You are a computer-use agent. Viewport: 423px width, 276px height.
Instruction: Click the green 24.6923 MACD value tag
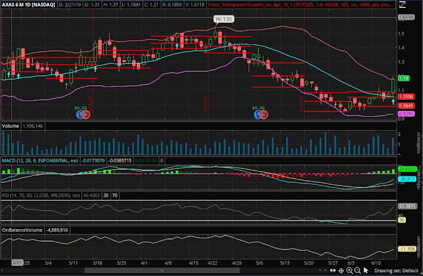407,169
